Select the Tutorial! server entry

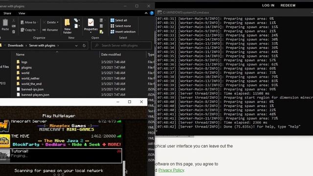pyautogui.click(x=61, y=155)
